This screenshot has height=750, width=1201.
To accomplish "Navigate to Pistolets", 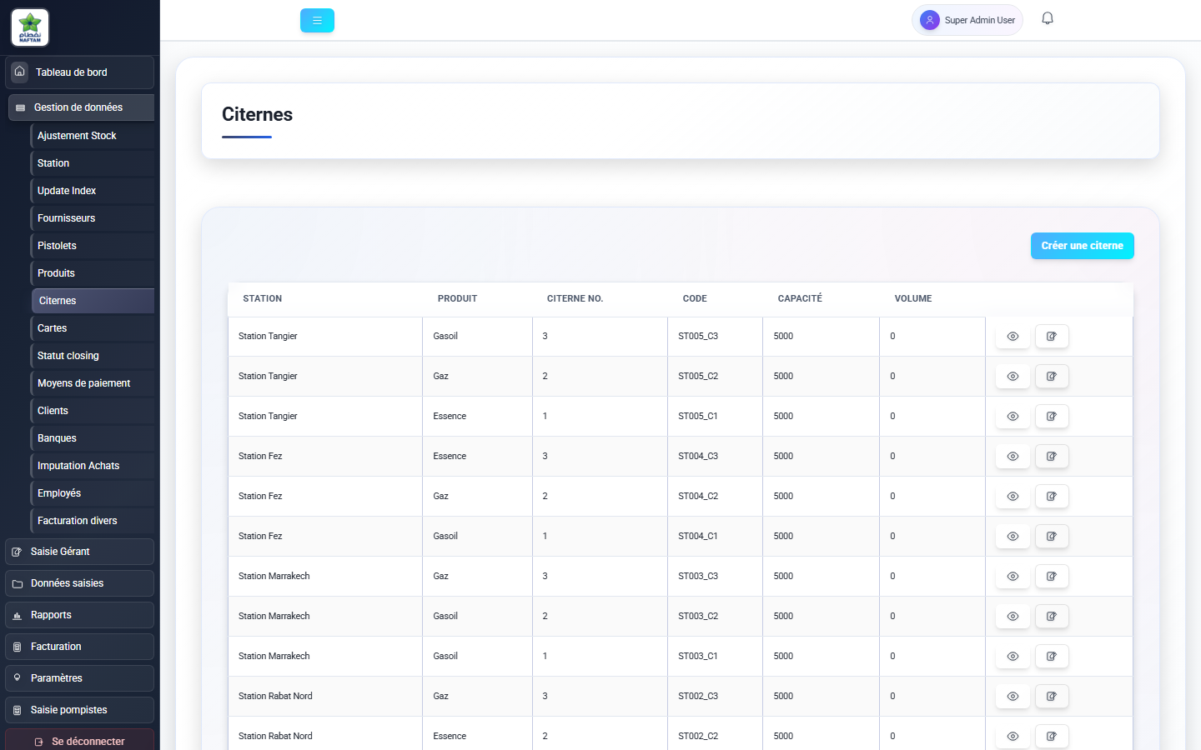I will click(92, 246).
